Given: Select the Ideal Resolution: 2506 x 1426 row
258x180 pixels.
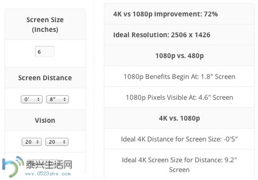Looking at the screenshot, I should (x=179, y=35).
